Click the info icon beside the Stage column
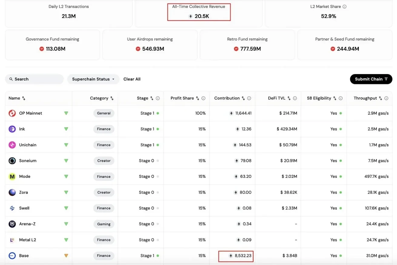 (x=157, y=98)
